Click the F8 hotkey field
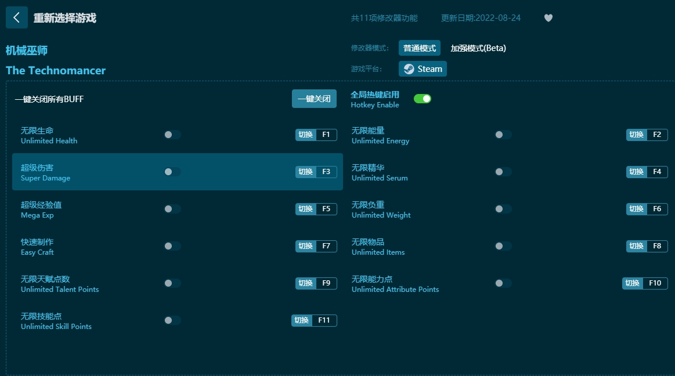Viewport: 675px width, 376px height. click(657, 246)
